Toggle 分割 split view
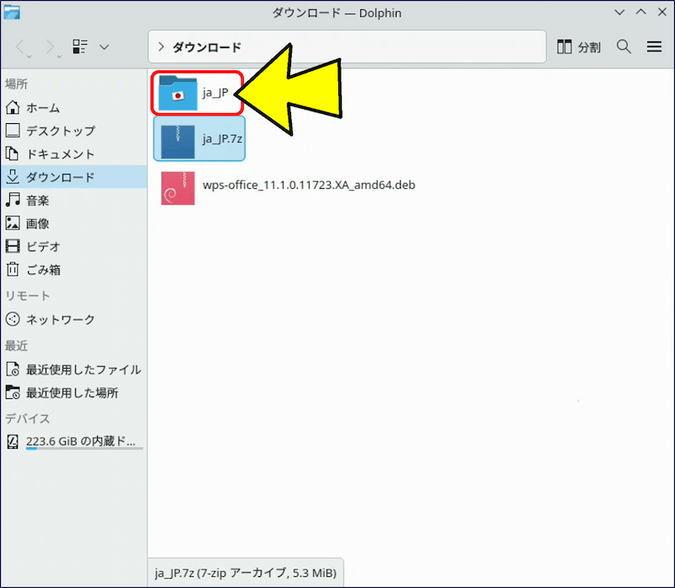The width and height of the screenshot is (675, 588). (580, 47)
